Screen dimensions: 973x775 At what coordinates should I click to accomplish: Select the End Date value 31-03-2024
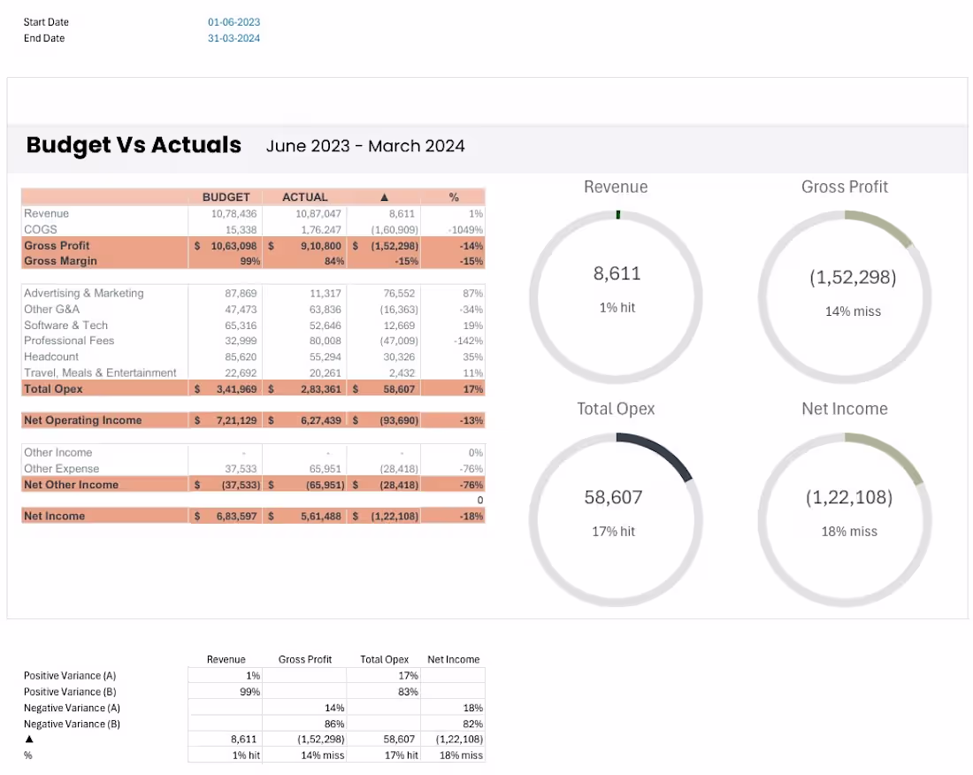pyautogui.click(x=234, y=38)
